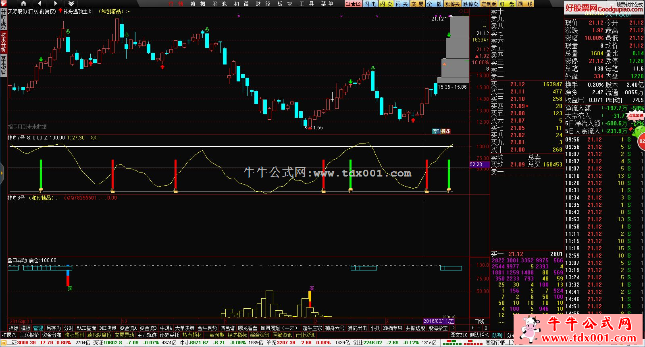Open the 主力轨迹 tab

pyautogui.click(x=147, y=335)
